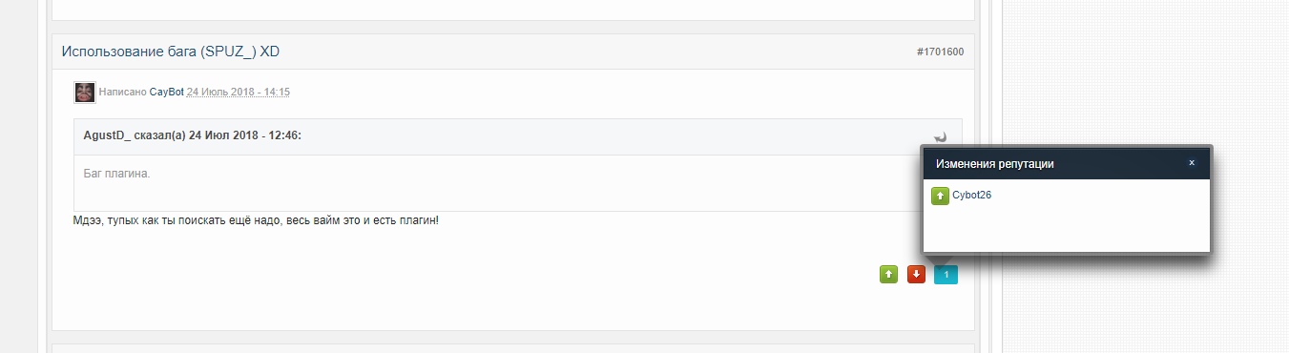
Task: Open post title Использование бага (SPUZ_) XD
Action: 170,52
